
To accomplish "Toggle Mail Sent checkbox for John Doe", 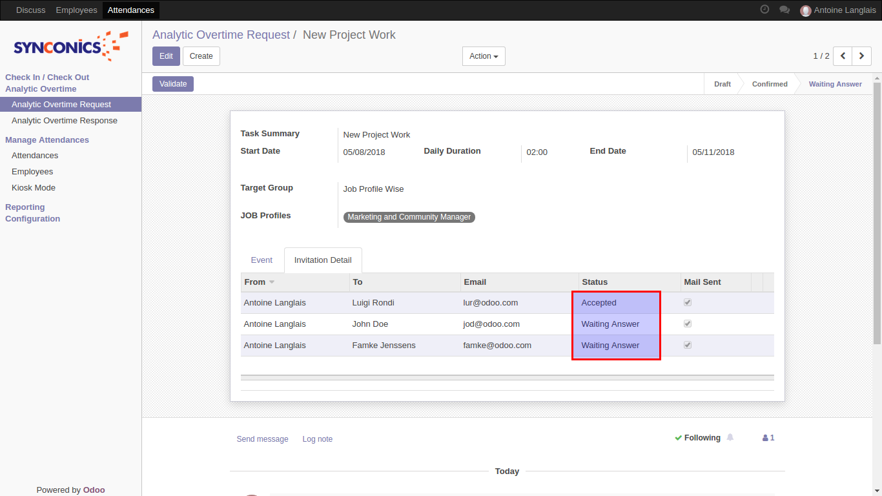I will tap(688, 324).
